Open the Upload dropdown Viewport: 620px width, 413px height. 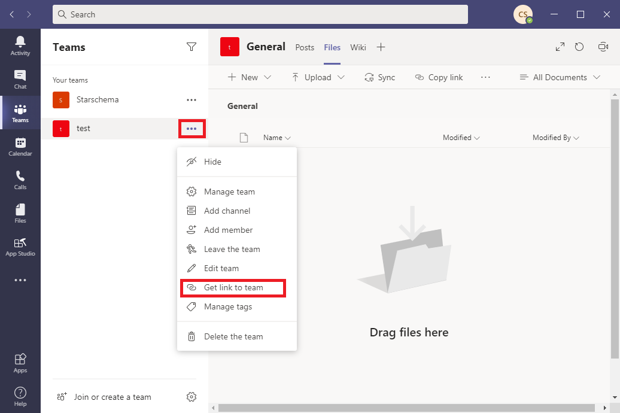coord(318,78)
